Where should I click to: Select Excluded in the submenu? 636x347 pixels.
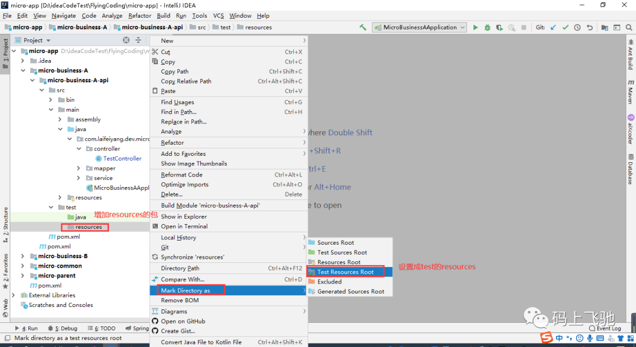(x=349, y=281)
